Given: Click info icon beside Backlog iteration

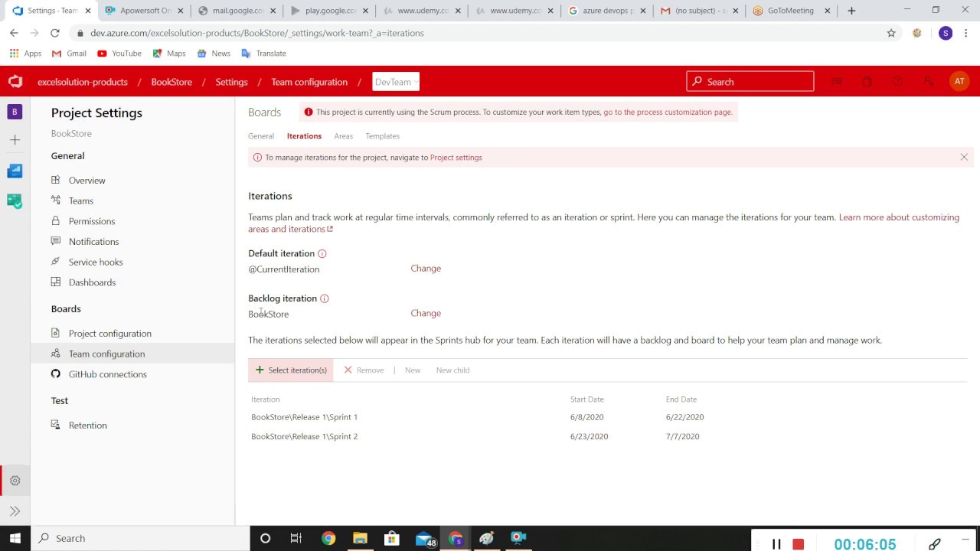Looking at the screenshot, I should (325, 298).
